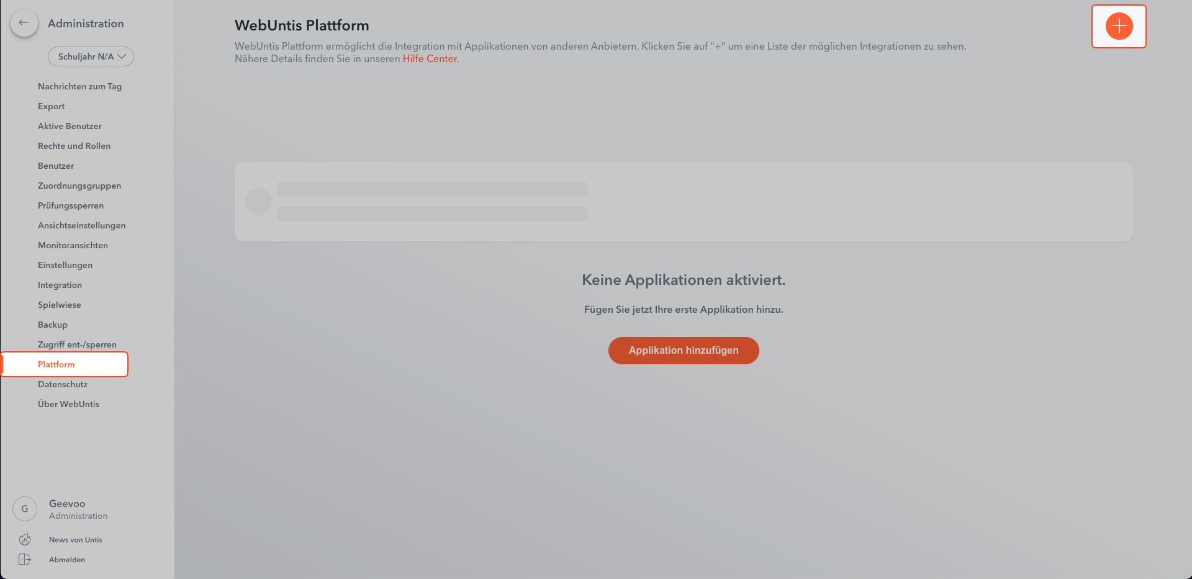Open Rechte und Rollen
This screenshot has width=1192, height=579.
click(x=74, y=146)
